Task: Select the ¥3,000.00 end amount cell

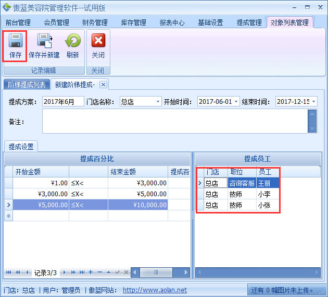Action: coord(138,183)
